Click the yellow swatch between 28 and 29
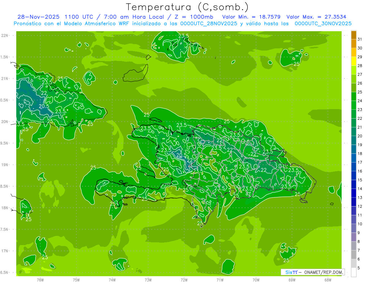The width and height of the screenshot is (368, 284). [354, 61]
